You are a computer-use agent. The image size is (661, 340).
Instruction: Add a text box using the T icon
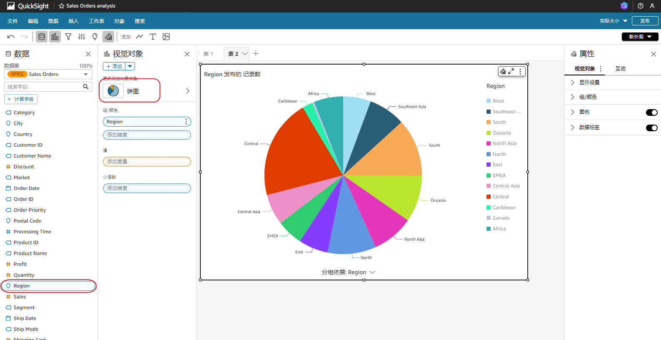pyautogui.click(x=153, y=37)
